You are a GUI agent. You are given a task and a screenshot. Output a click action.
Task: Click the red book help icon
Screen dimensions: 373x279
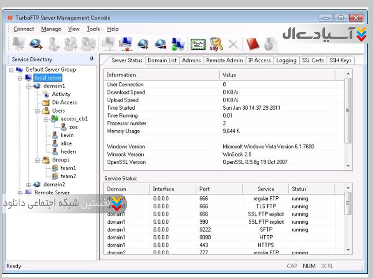point(252,44)
